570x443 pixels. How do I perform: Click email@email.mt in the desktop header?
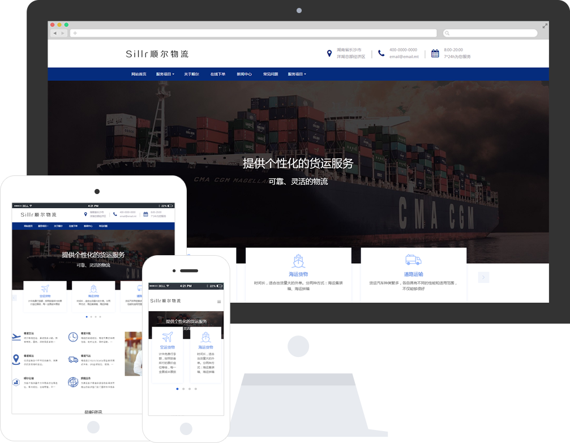(x=404, y=57)
